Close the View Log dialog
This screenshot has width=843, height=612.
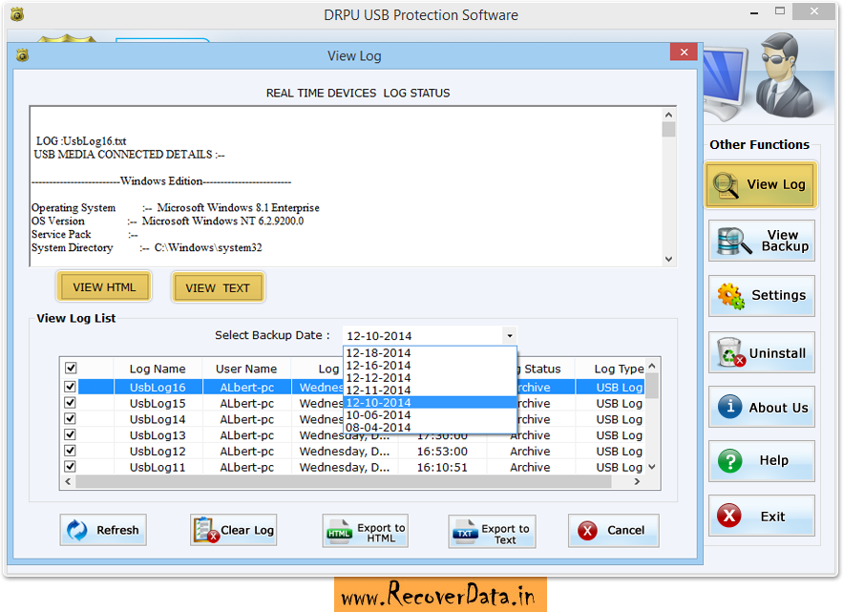click(684, 52)
